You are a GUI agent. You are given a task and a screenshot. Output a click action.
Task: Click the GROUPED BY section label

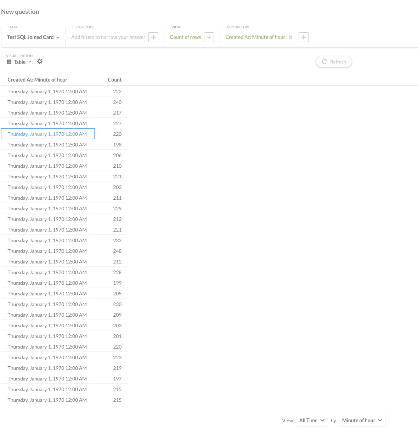(238, 27)
